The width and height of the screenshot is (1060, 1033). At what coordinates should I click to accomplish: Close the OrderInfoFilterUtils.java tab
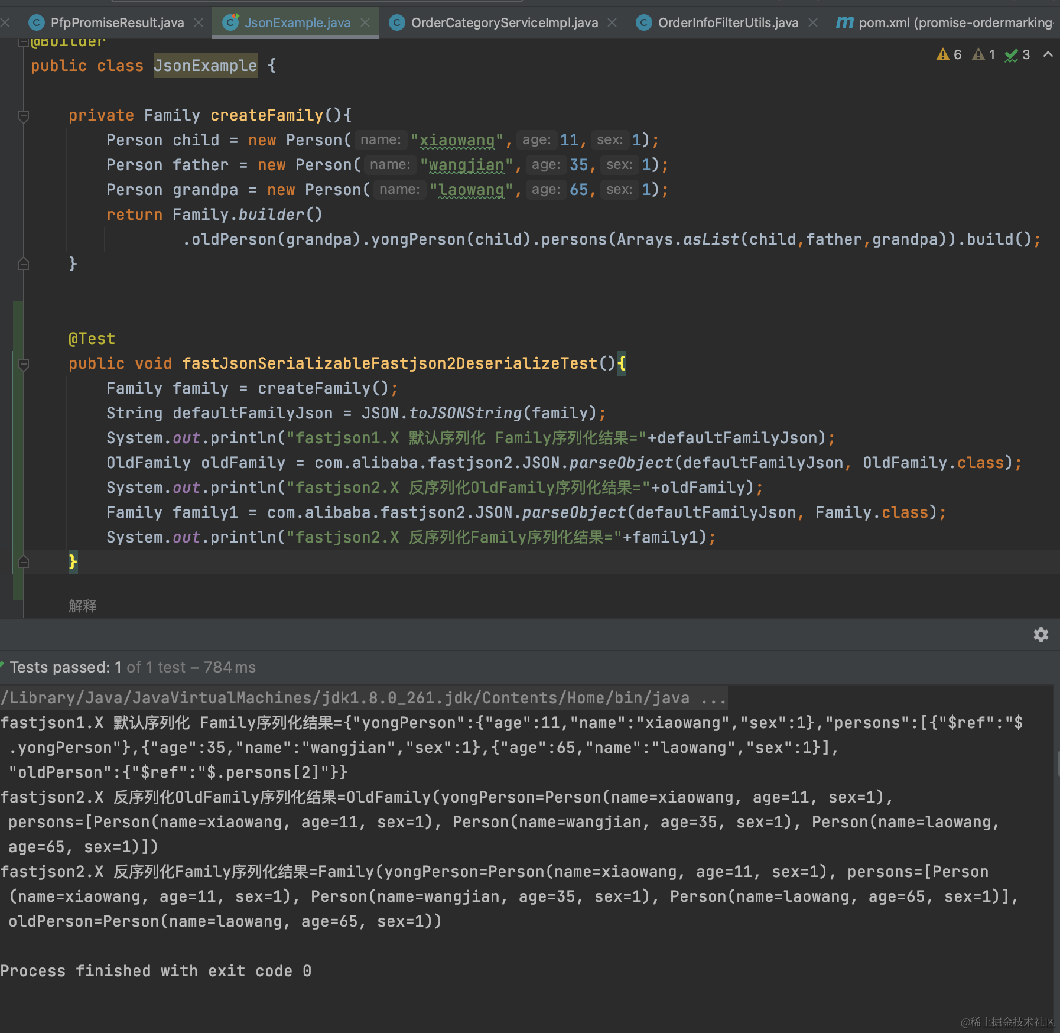point(813,22)
